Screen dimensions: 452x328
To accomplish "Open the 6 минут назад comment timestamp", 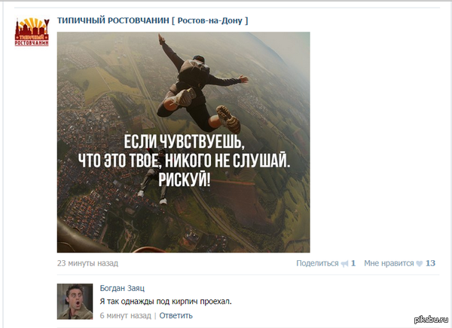I will [125, 316].
